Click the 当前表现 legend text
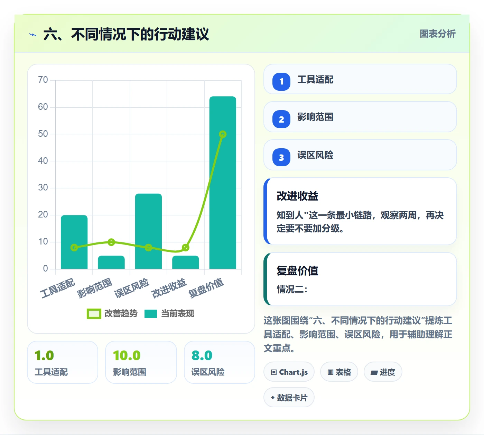 (178, 314)
